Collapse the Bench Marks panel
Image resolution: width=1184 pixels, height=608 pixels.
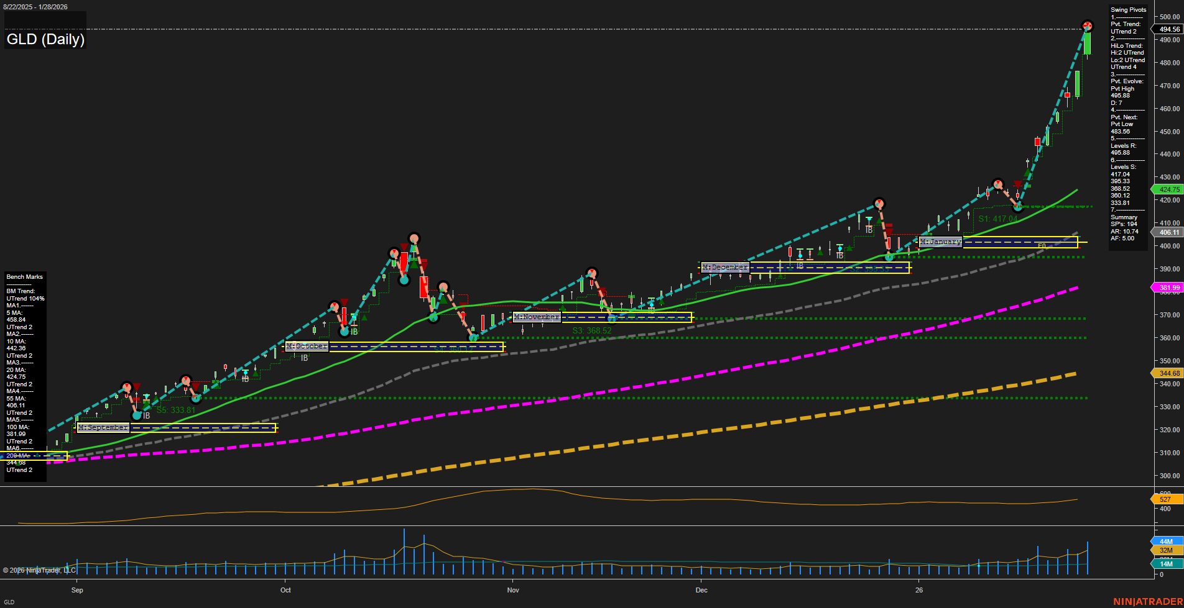point(24,276)
